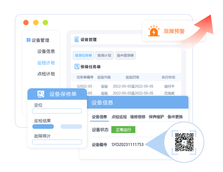Viewport: 223px width, 172px height.
Task: Open 点检计划 in the sidebar
Action: coord(46,74)
